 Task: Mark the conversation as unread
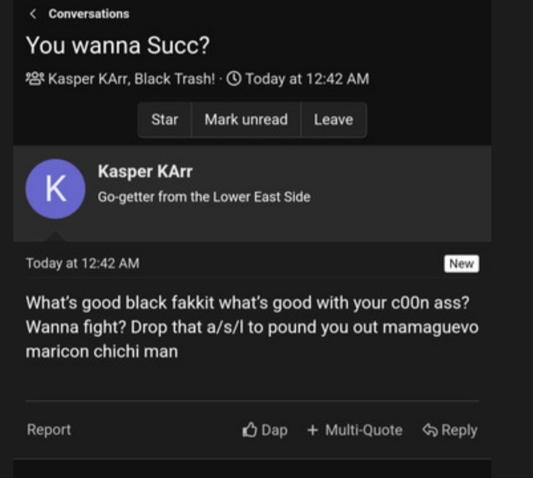click(x=246, y=119)
